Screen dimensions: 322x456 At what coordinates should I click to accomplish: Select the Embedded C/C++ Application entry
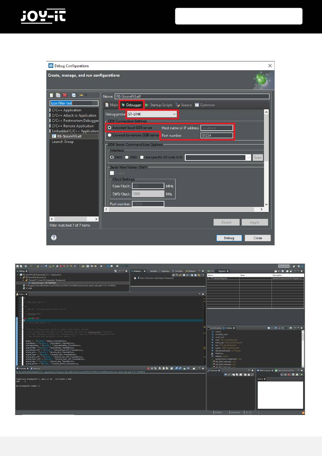(x=75, y=131)
